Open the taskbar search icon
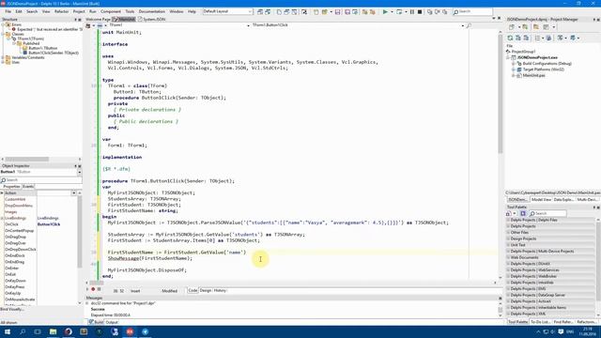This screenshot has width=601, height=338. point(23,331)
